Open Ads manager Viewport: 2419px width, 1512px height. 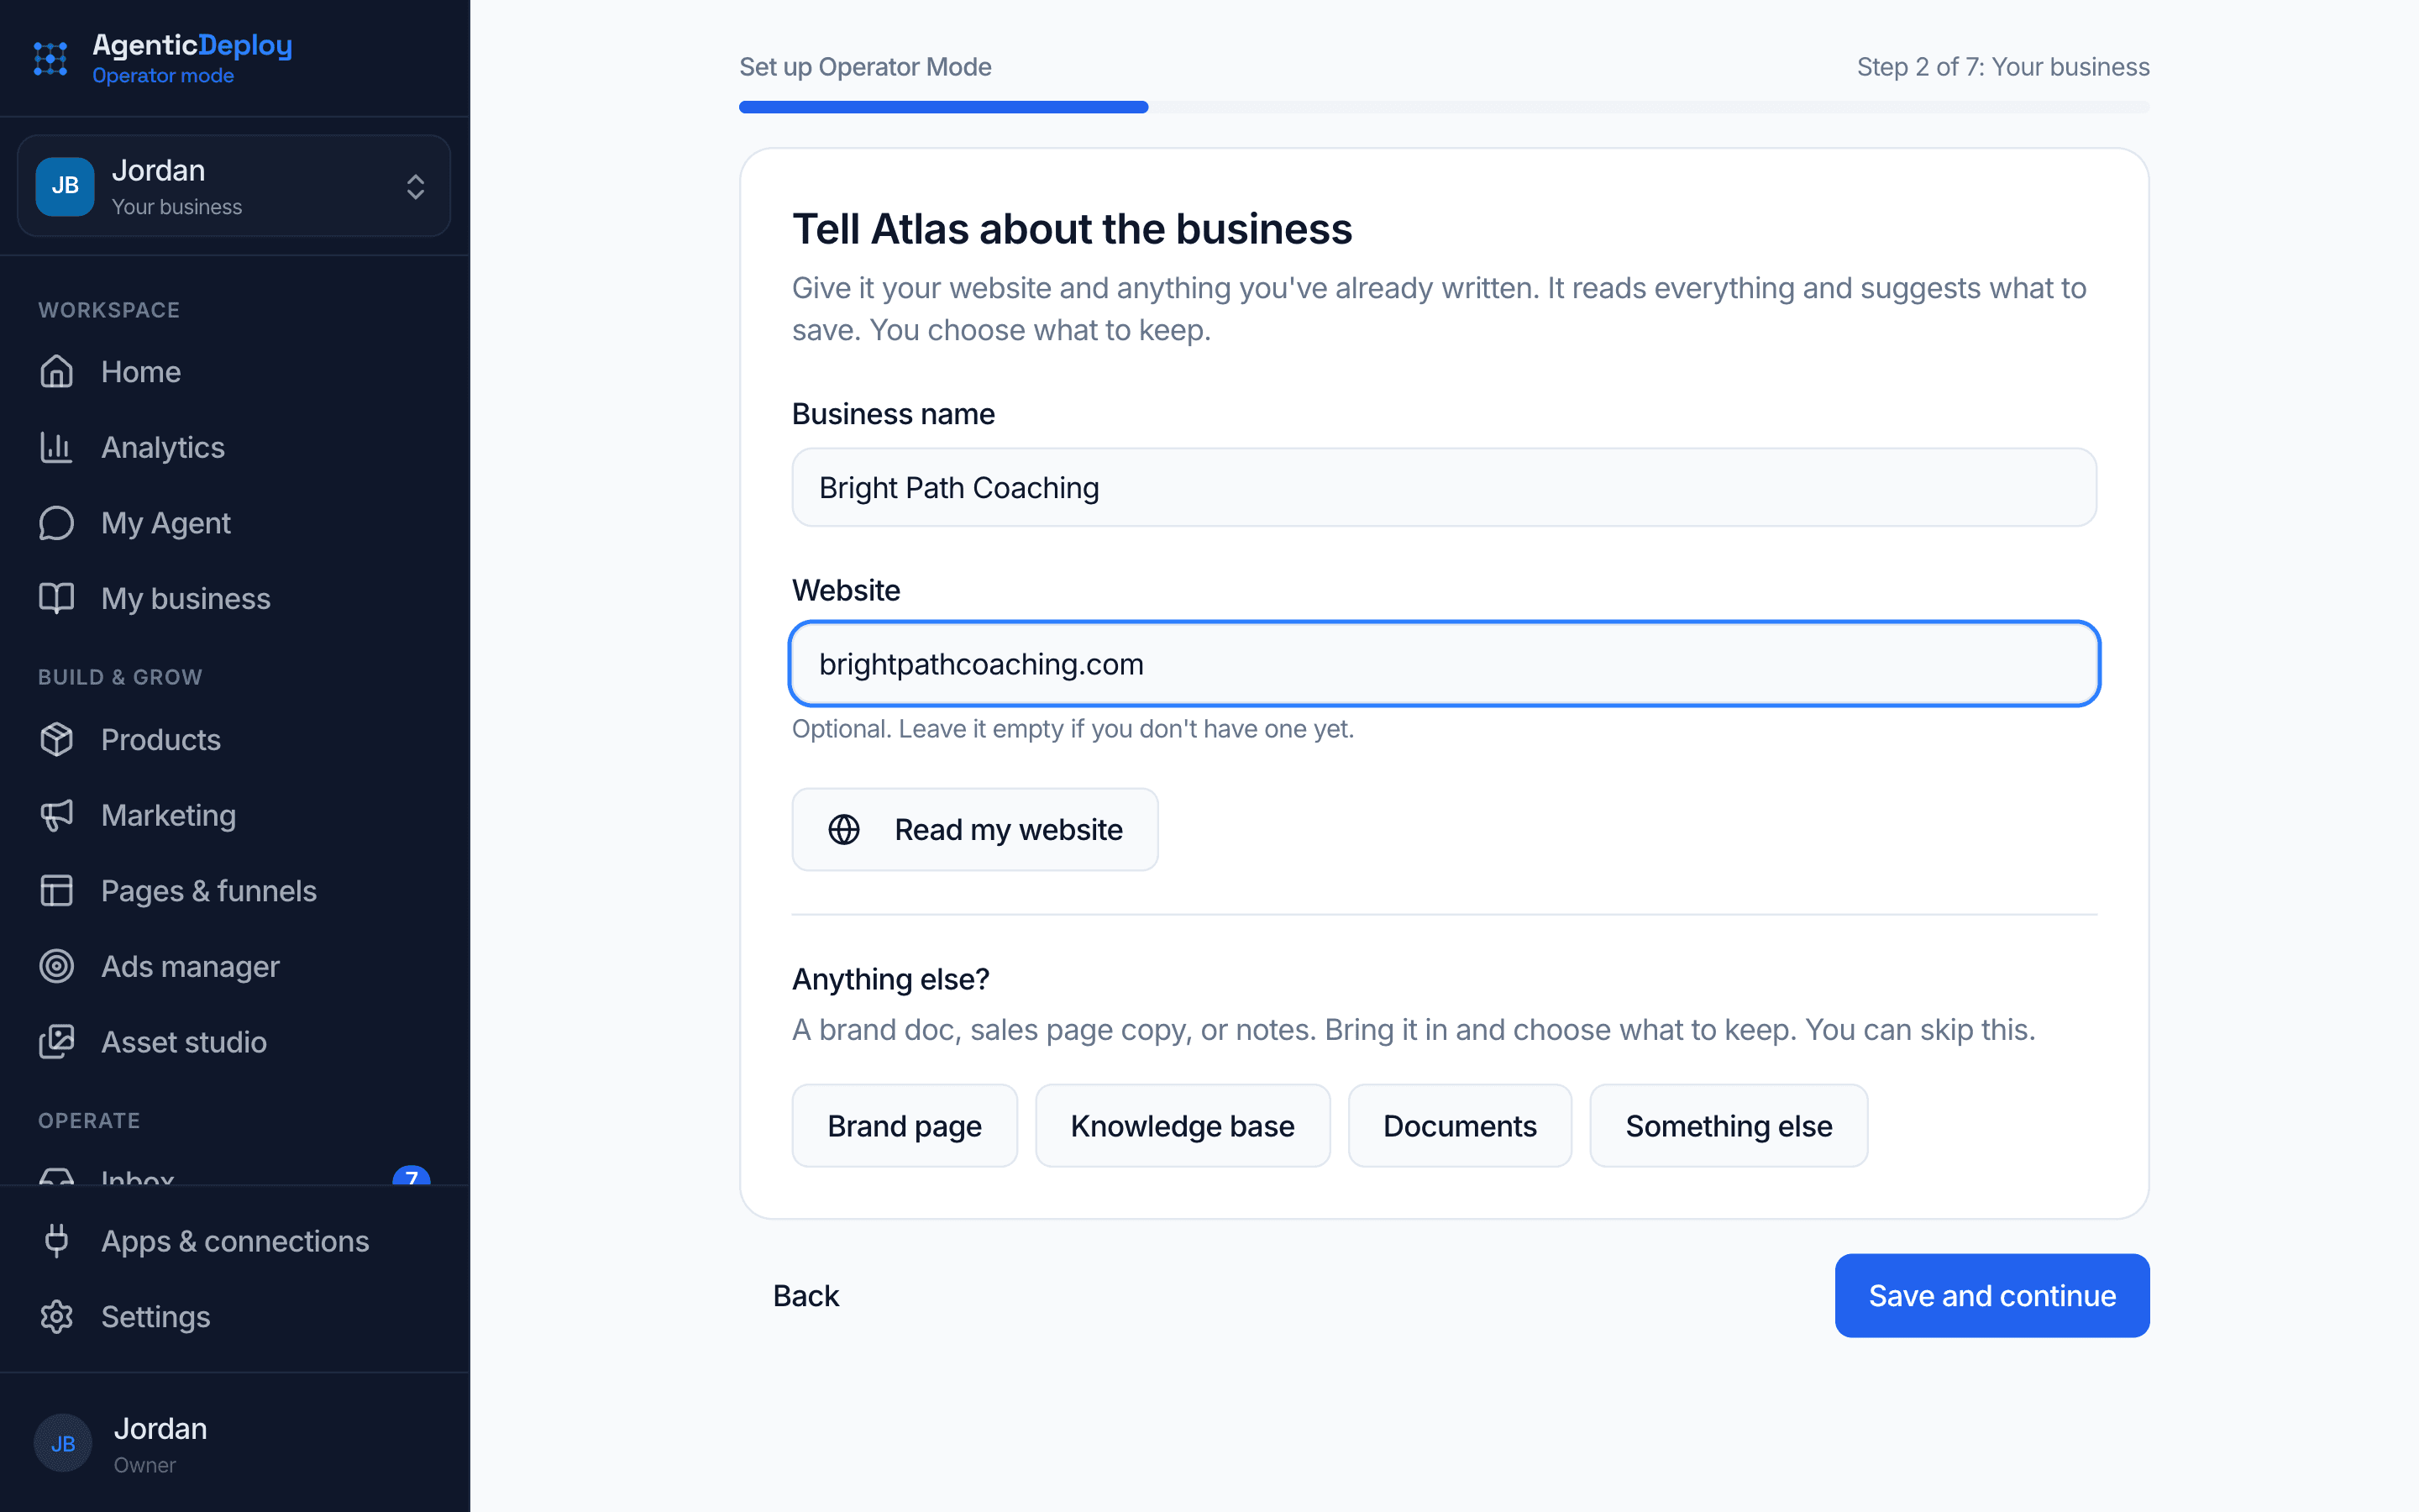click(x=235, y=966)
